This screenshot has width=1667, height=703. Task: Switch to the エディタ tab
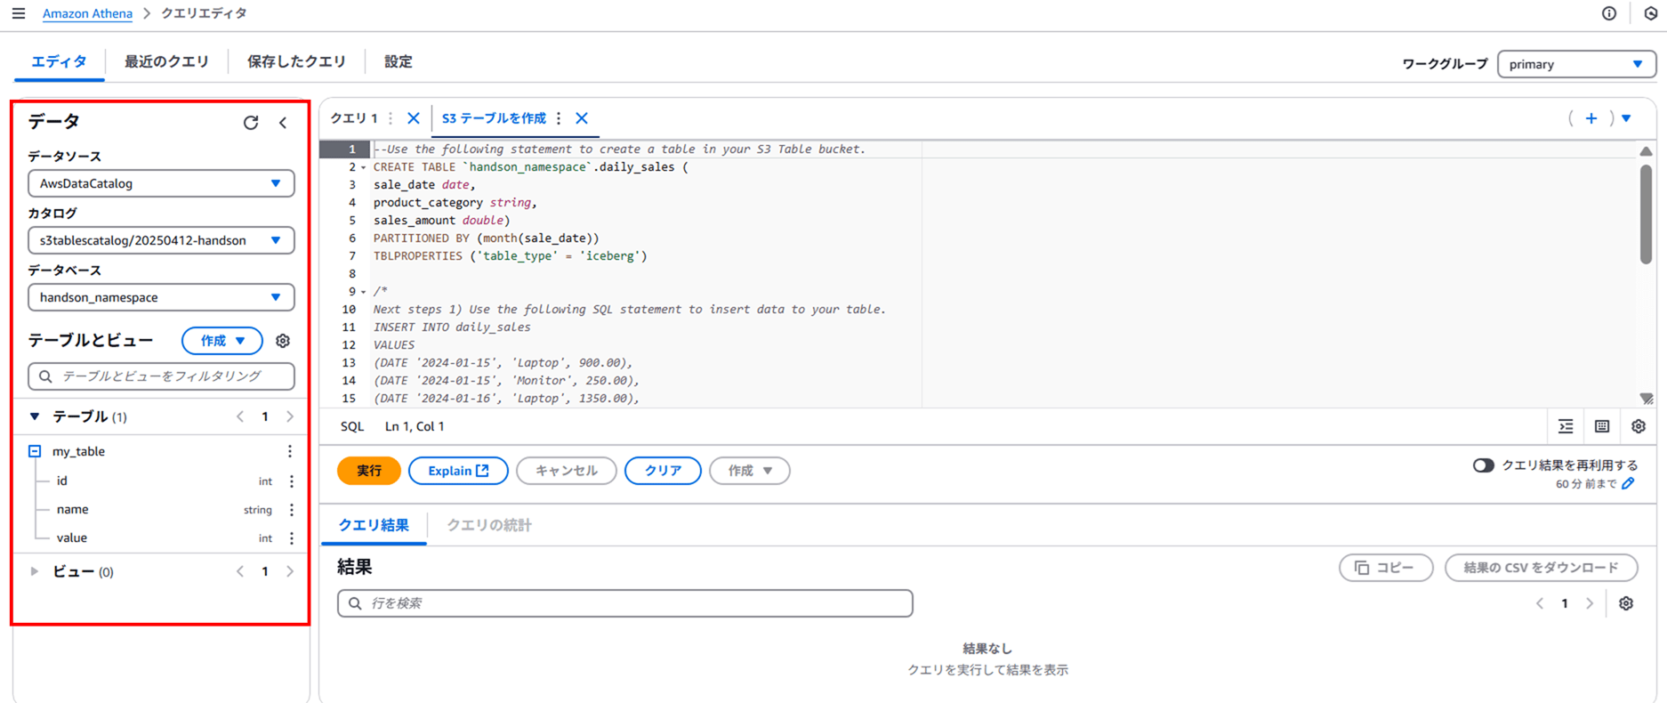tap(59, 61)
